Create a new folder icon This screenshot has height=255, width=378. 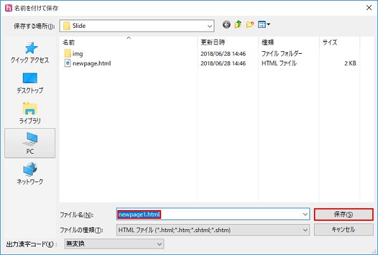[250, 25]
